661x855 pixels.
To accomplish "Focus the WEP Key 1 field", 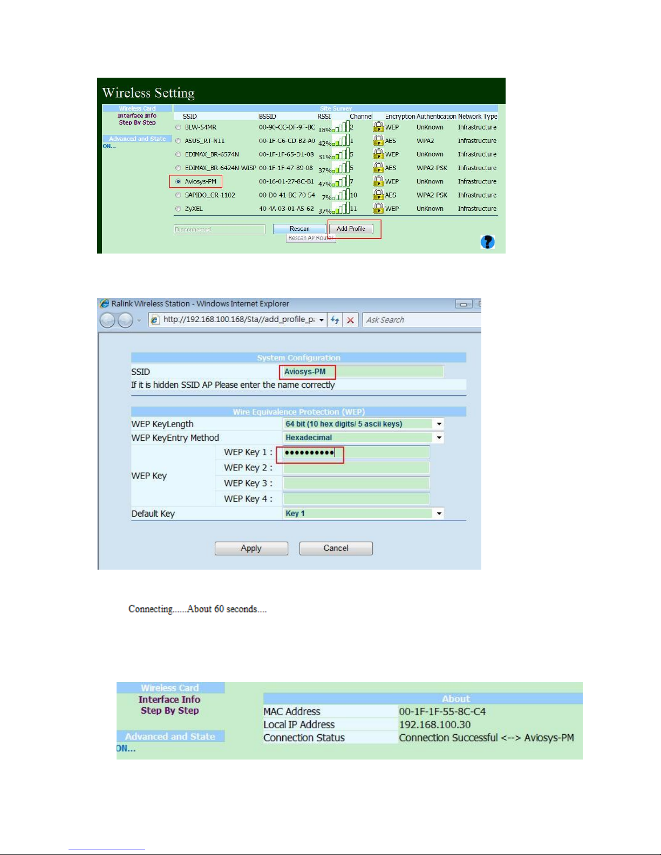I will tap(357, 452).
